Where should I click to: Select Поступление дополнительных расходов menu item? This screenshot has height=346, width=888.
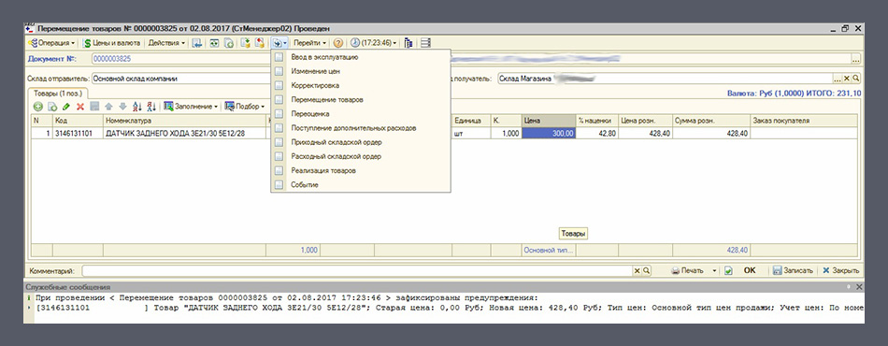coord(361,128)
